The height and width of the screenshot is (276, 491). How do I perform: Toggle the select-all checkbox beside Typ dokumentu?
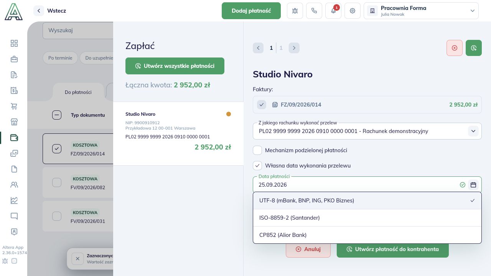[57, 115]
